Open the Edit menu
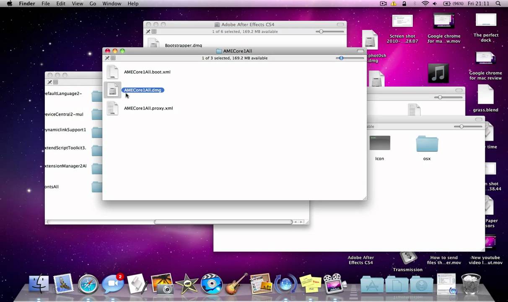 click(61, 3)
